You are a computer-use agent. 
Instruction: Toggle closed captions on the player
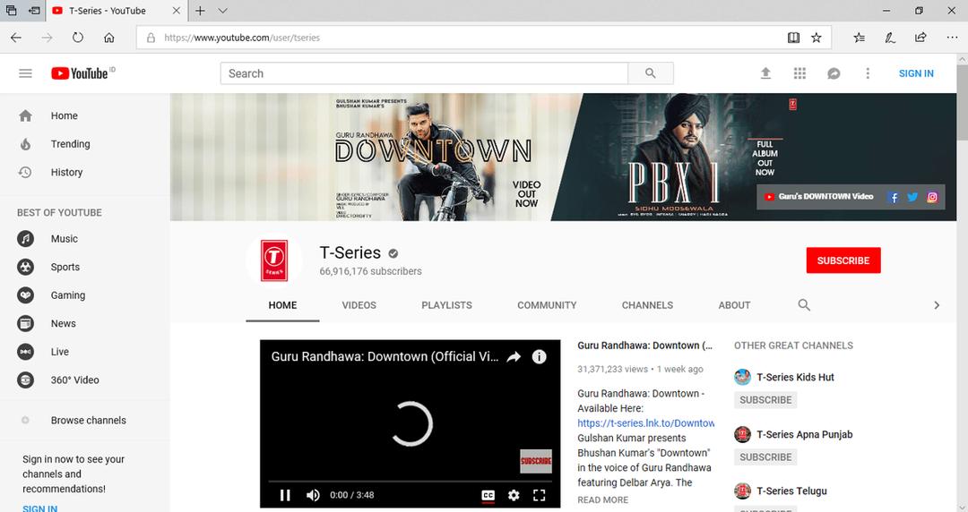pos(488,495)
